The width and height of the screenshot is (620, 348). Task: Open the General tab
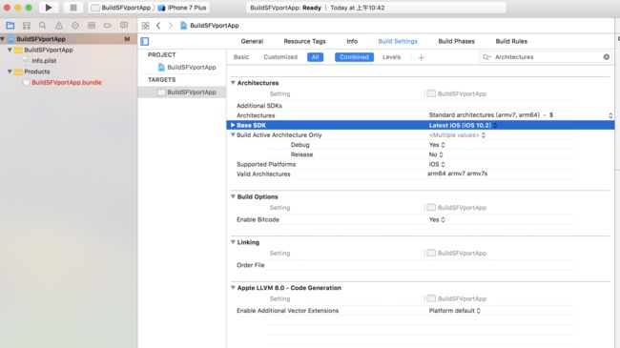pyautogui.click(x=252, y=41)
